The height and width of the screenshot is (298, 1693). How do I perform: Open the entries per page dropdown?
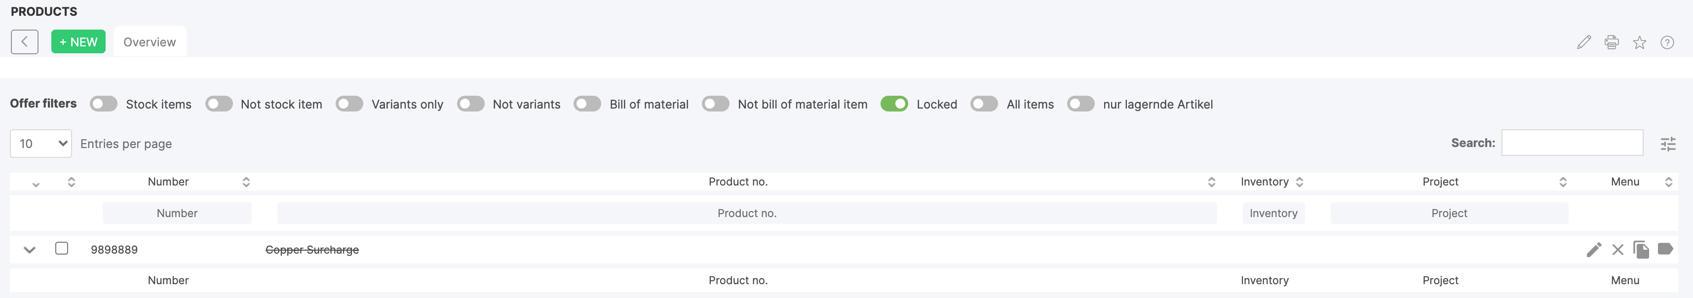tap(41, 144)
